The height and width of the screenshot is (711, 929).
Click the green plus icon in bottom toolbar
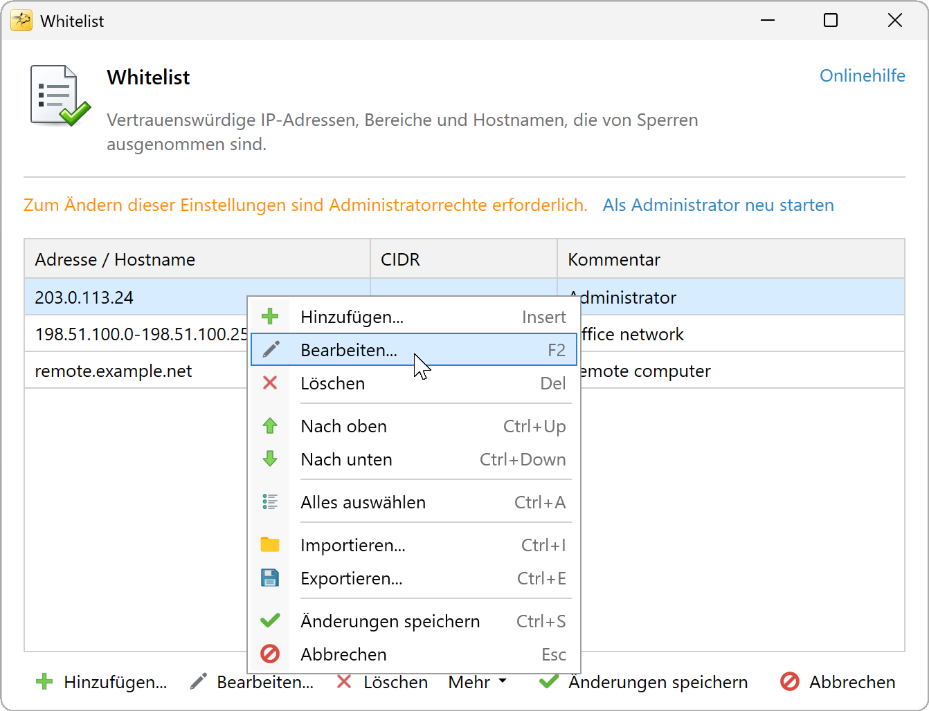click(44, 682)
